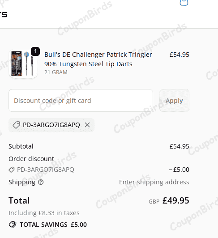The width and height of the screenshot is (218, 238).
Task: Click the £49.95 total amount
Action: [176, 200]
